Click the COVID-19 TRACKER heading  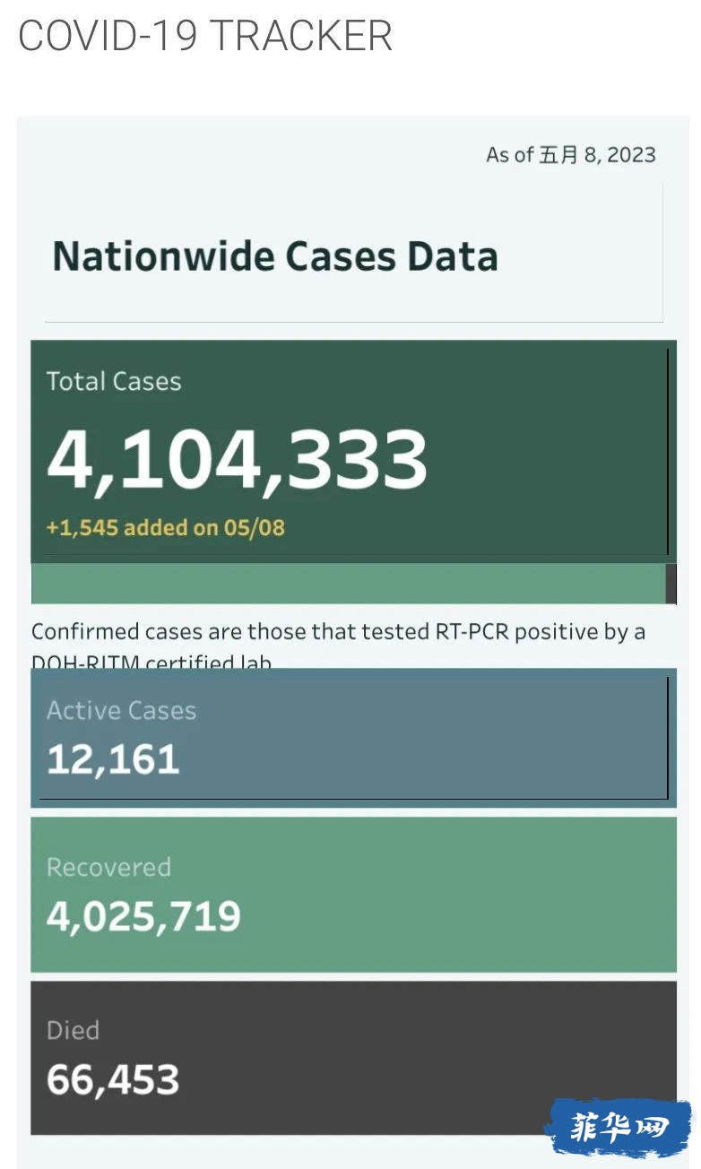(205, 37)
